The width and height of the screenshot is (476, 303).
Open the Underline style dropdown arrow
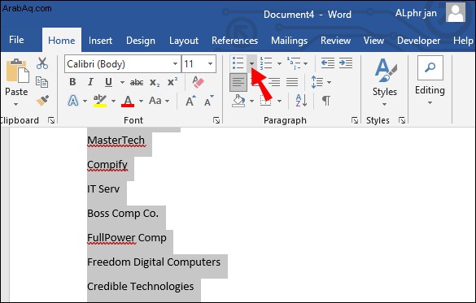click(122, 82)
